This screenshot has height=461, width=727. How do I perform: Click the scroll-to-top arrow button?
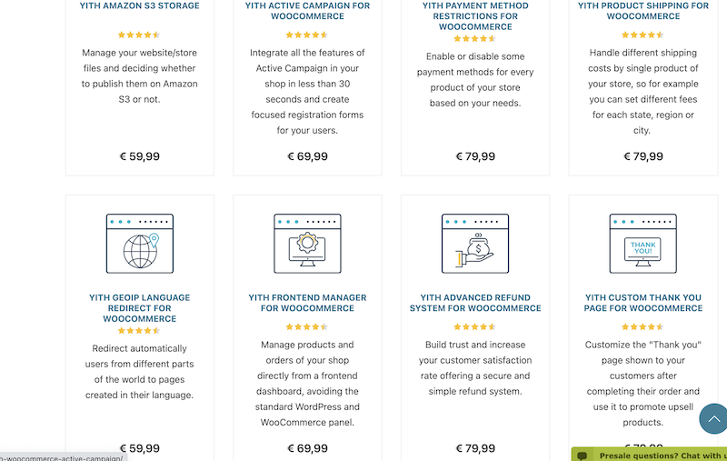[714, 419]
